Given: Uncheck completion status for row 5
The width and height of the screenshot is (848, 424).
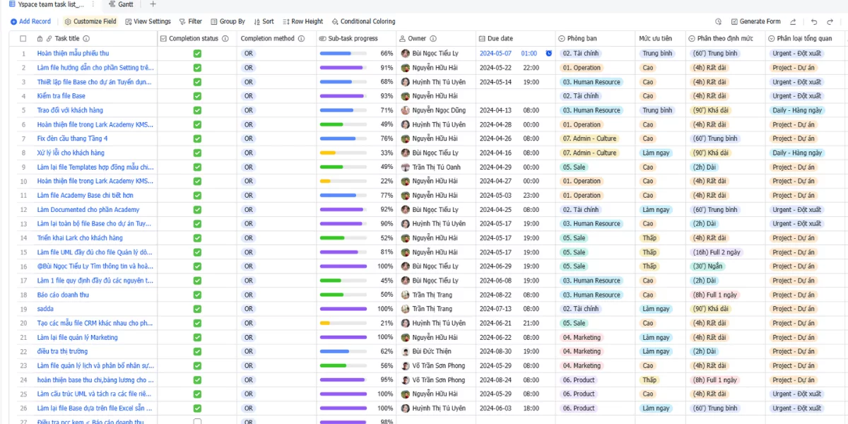Looking at the screenshot, I should [197, 110].
